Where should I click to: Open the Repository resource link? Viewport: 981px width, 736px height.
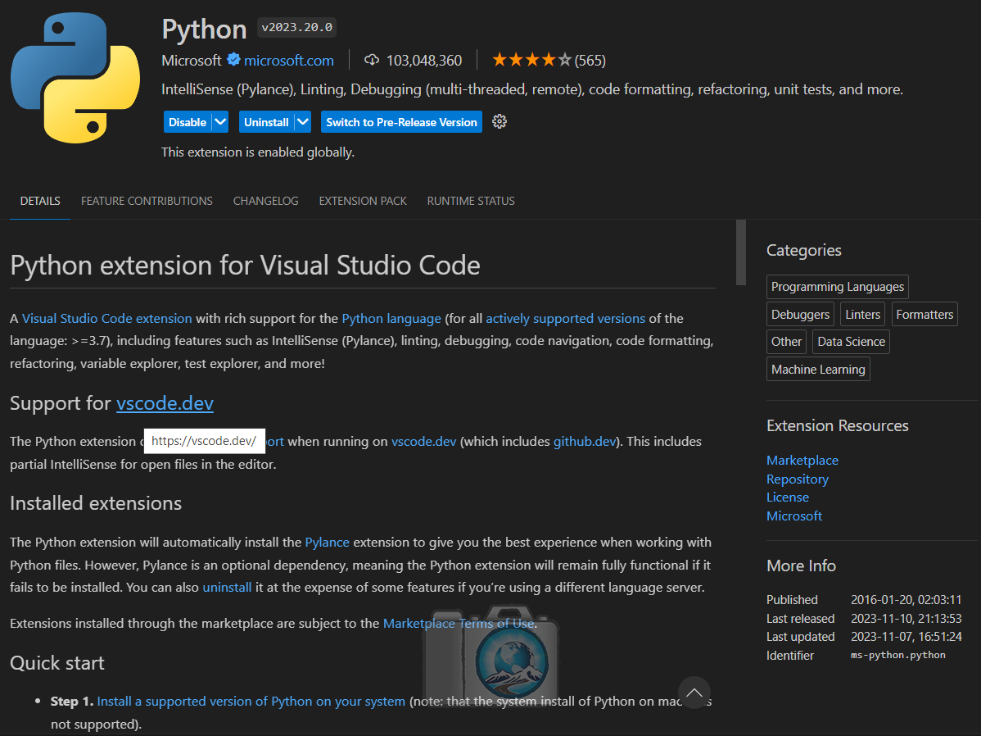(797, 479)
